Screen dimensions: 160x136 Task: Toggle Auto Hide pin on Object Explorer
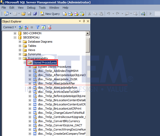point(84,21)
